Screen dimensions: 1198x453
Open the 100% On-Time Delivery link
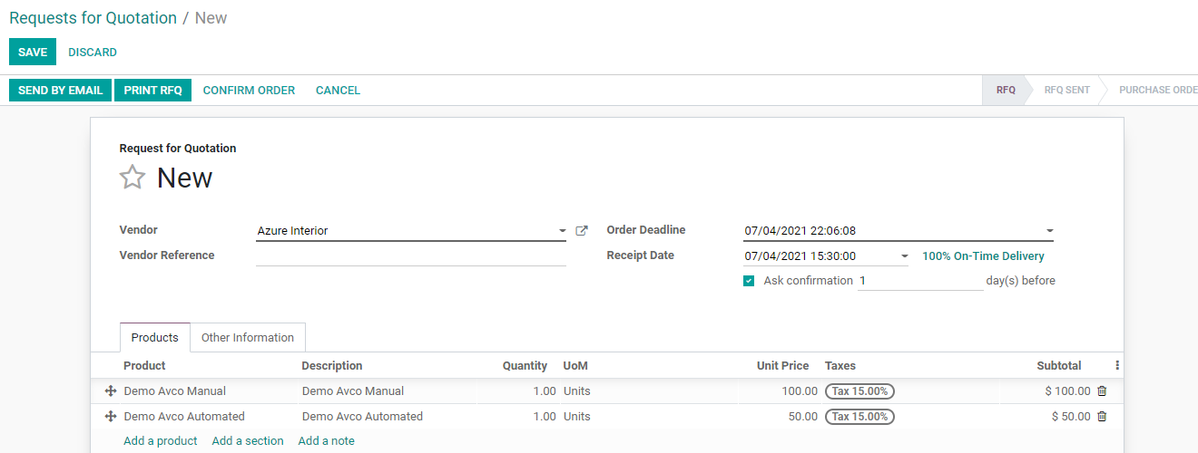tap(983, 256)
